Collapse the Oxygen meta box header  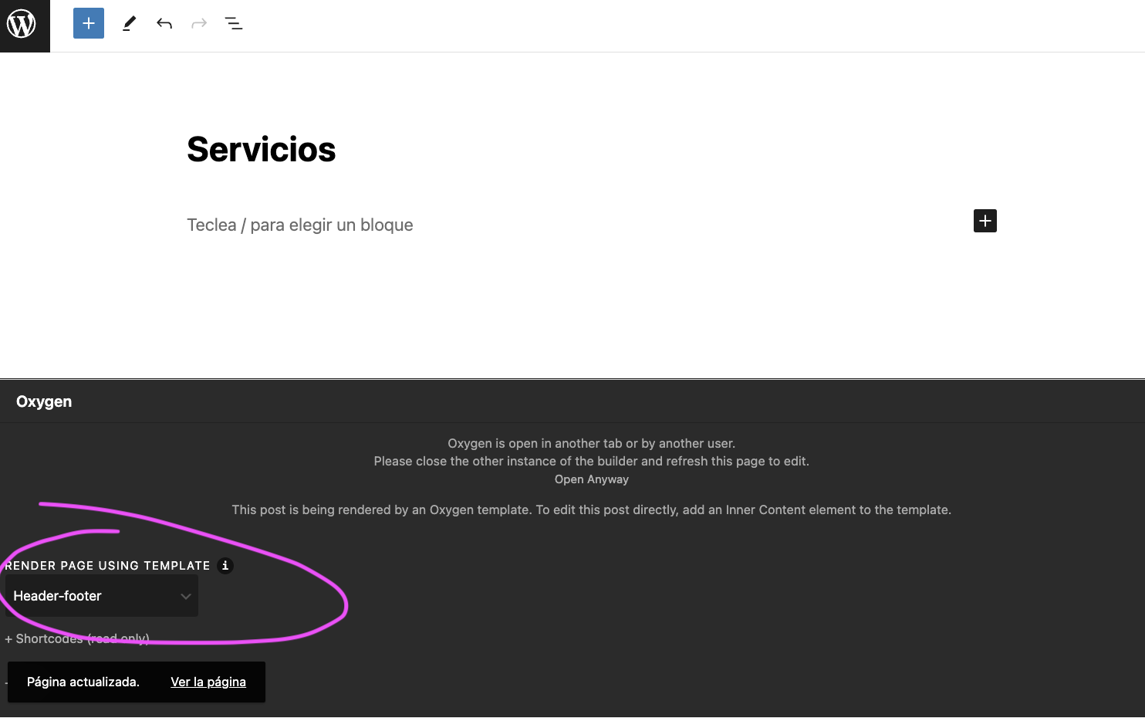point(44,401)
